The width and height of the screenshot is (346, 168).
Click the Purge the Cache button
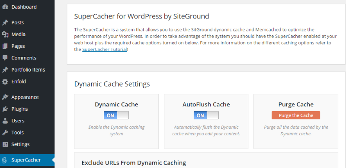(296, 115)
